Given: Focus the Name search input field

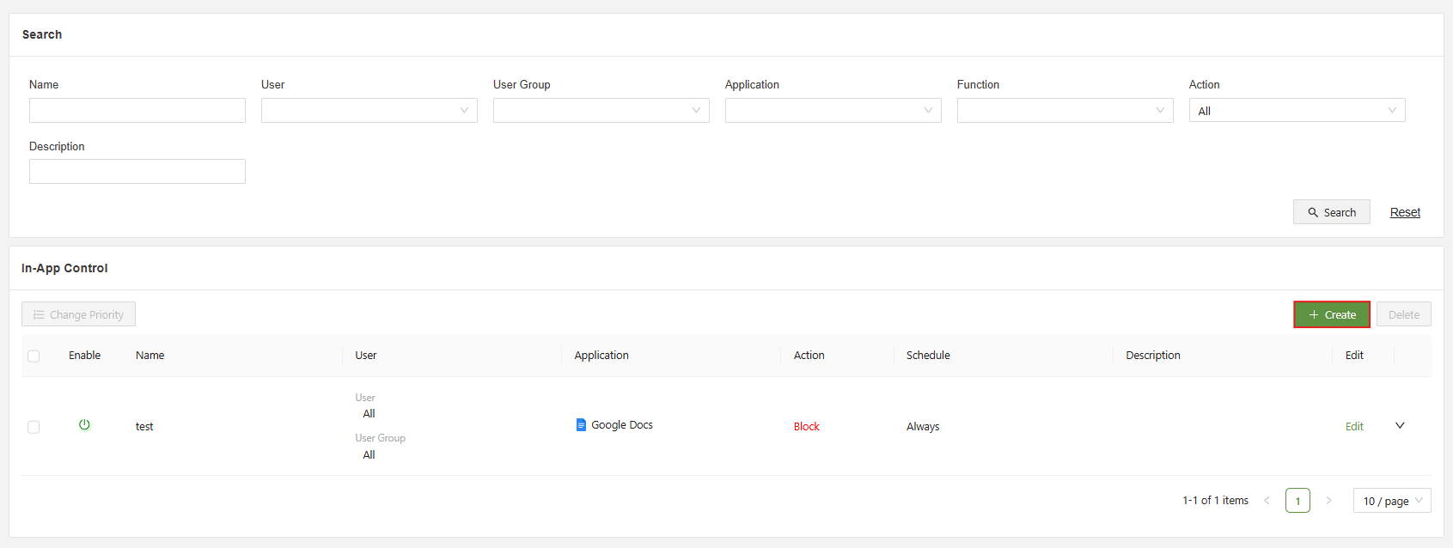Looking at the screenshot, I should [x=137, y=110].
